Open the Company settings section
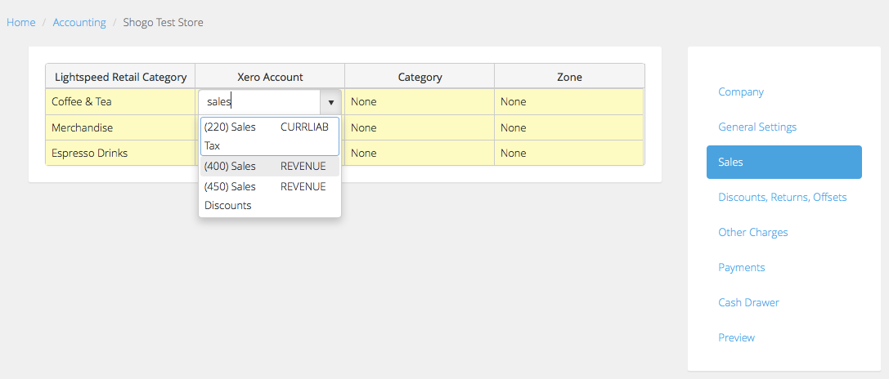Image resolution: width=889 pixels, height=379 pixels. tap(784, 91)
